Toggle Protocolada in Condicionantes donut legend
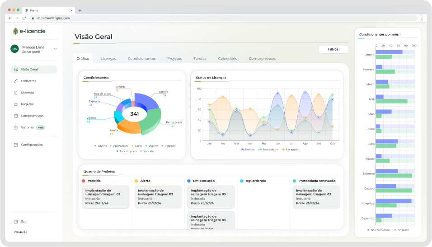This screenshot has width=432, height=247. click(119, 146)
